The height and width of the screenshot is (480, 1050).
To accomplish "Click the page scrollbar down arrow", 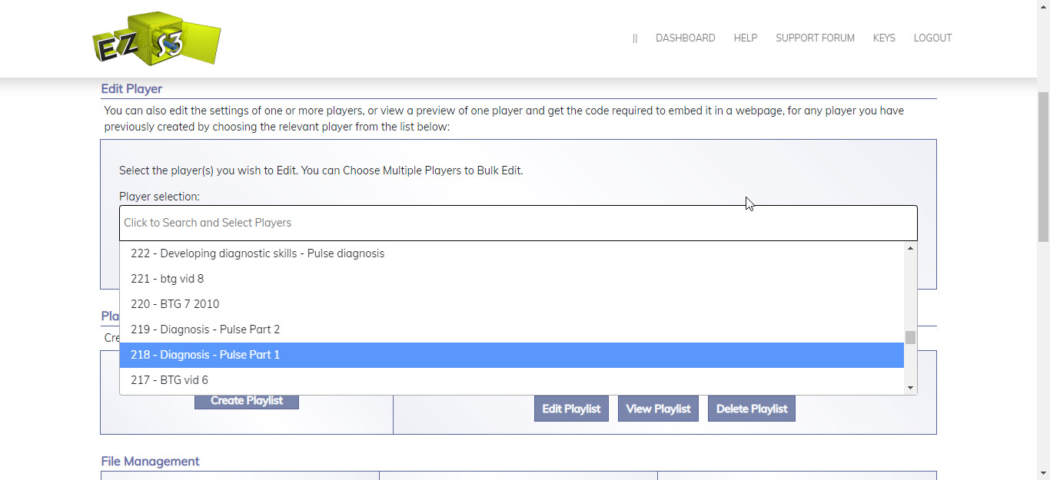I will [x=1043, y=473].
